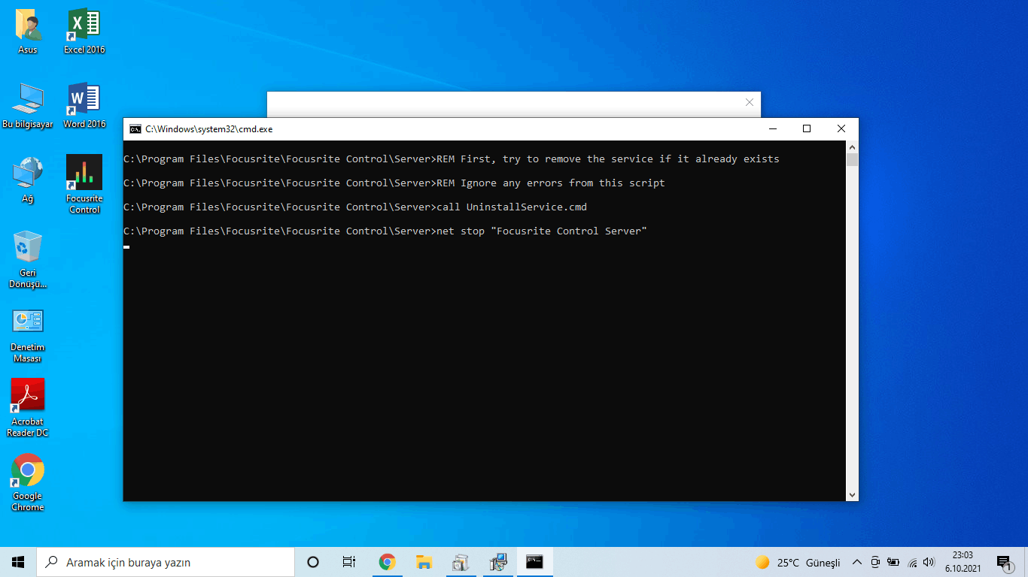Click the cmd scrollbar down arrow
Image resolution: width=1028 pixels, height=577 pixels.
[x=852, y=495]
